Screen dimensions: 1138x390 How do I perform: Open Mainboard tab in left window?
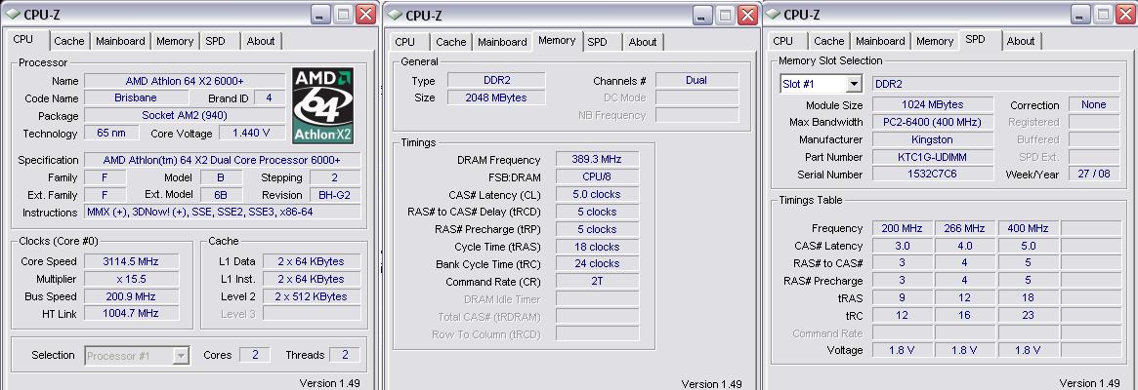pos(120,41)
